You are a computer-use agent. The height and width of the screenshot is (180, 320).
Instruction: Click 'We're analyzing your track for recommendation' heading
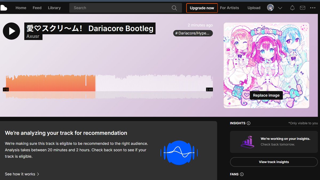66,133
